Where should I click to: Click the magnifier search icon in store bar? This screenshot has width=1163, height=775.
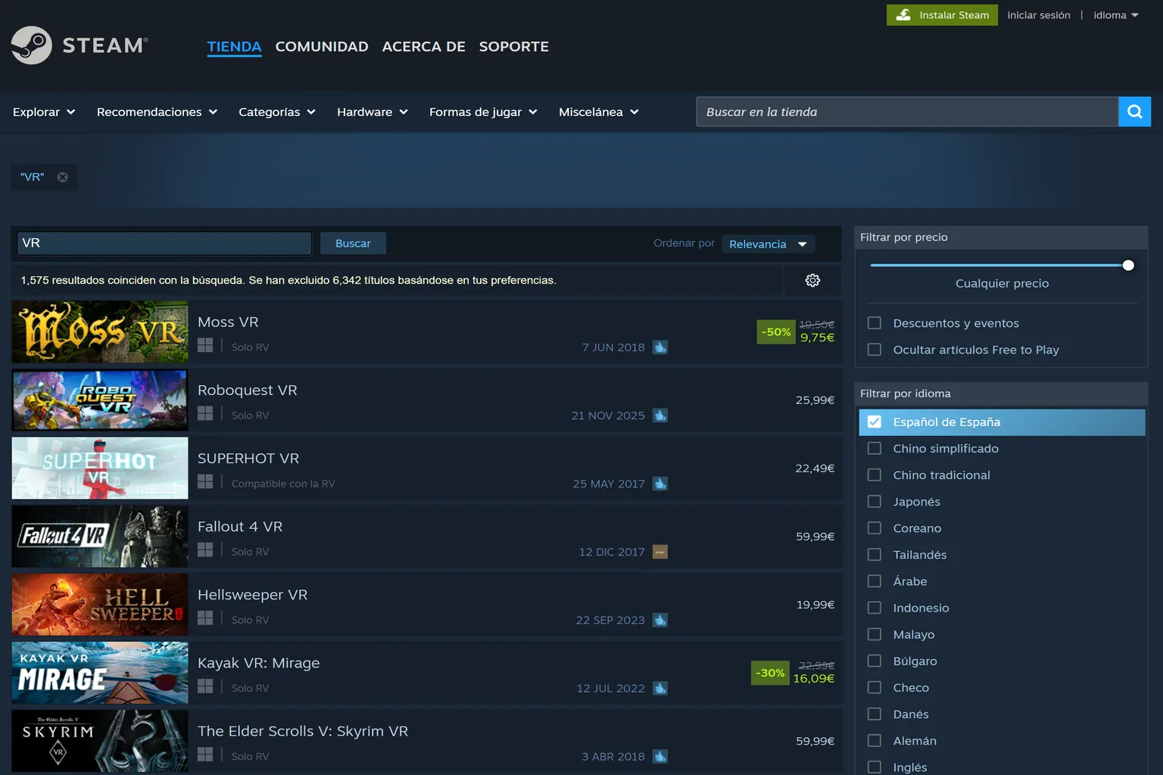coord(1134,112)
